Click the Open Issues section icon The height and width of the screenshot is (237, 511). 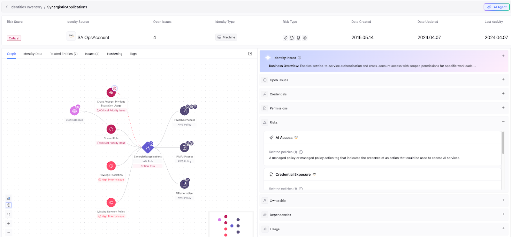[265, 80]
